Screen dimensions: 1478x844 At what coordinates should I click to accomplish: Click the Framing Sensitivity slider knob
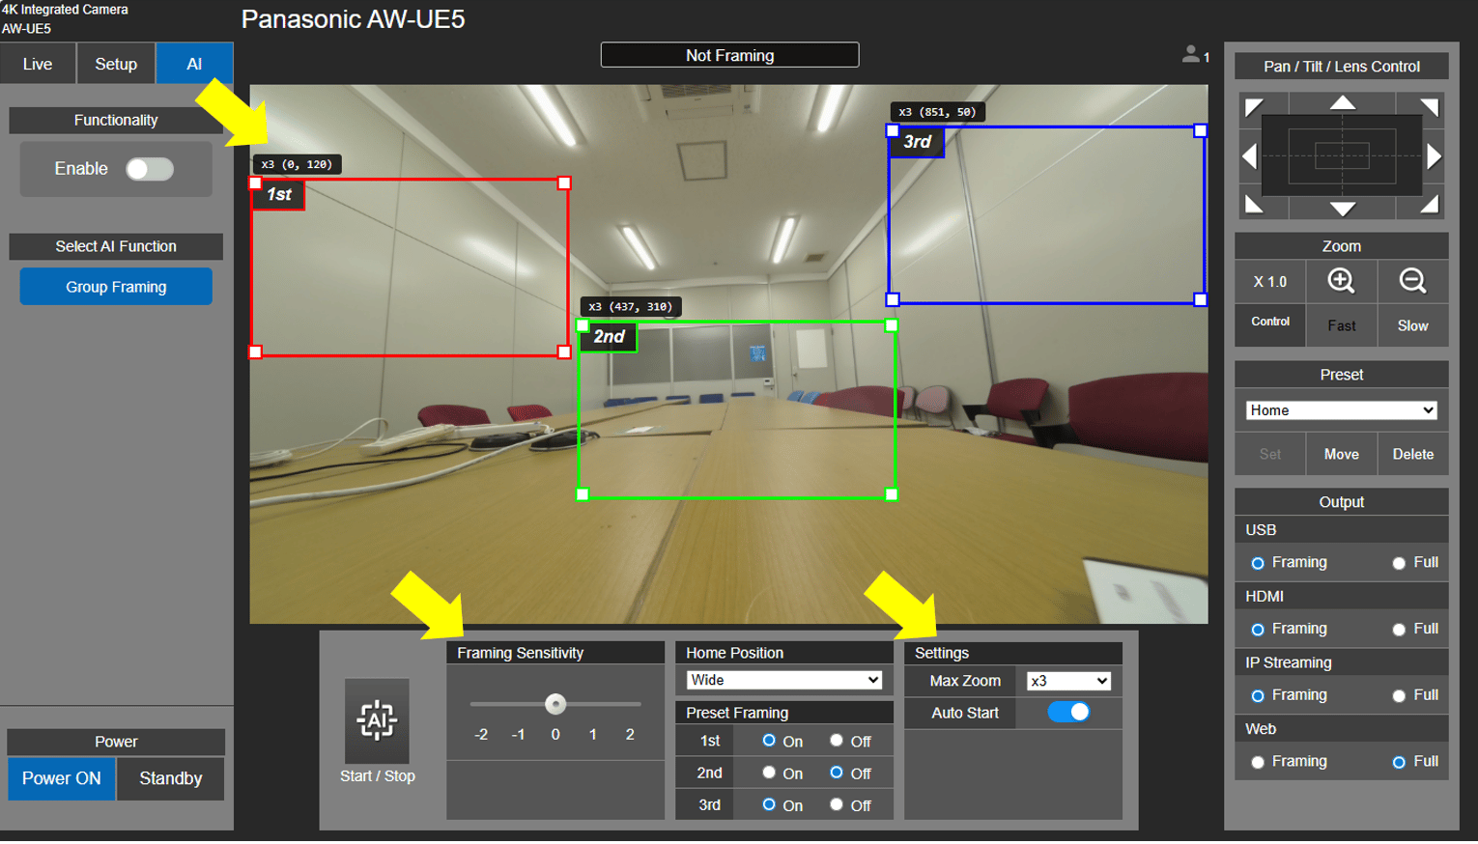point(555,704)
